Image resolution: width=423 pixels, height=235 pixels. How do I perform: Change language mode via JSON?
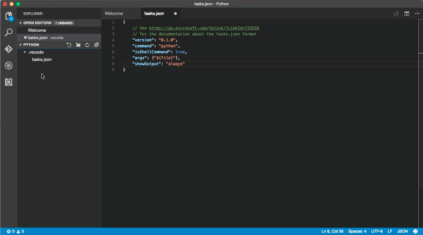coord(403,231)
